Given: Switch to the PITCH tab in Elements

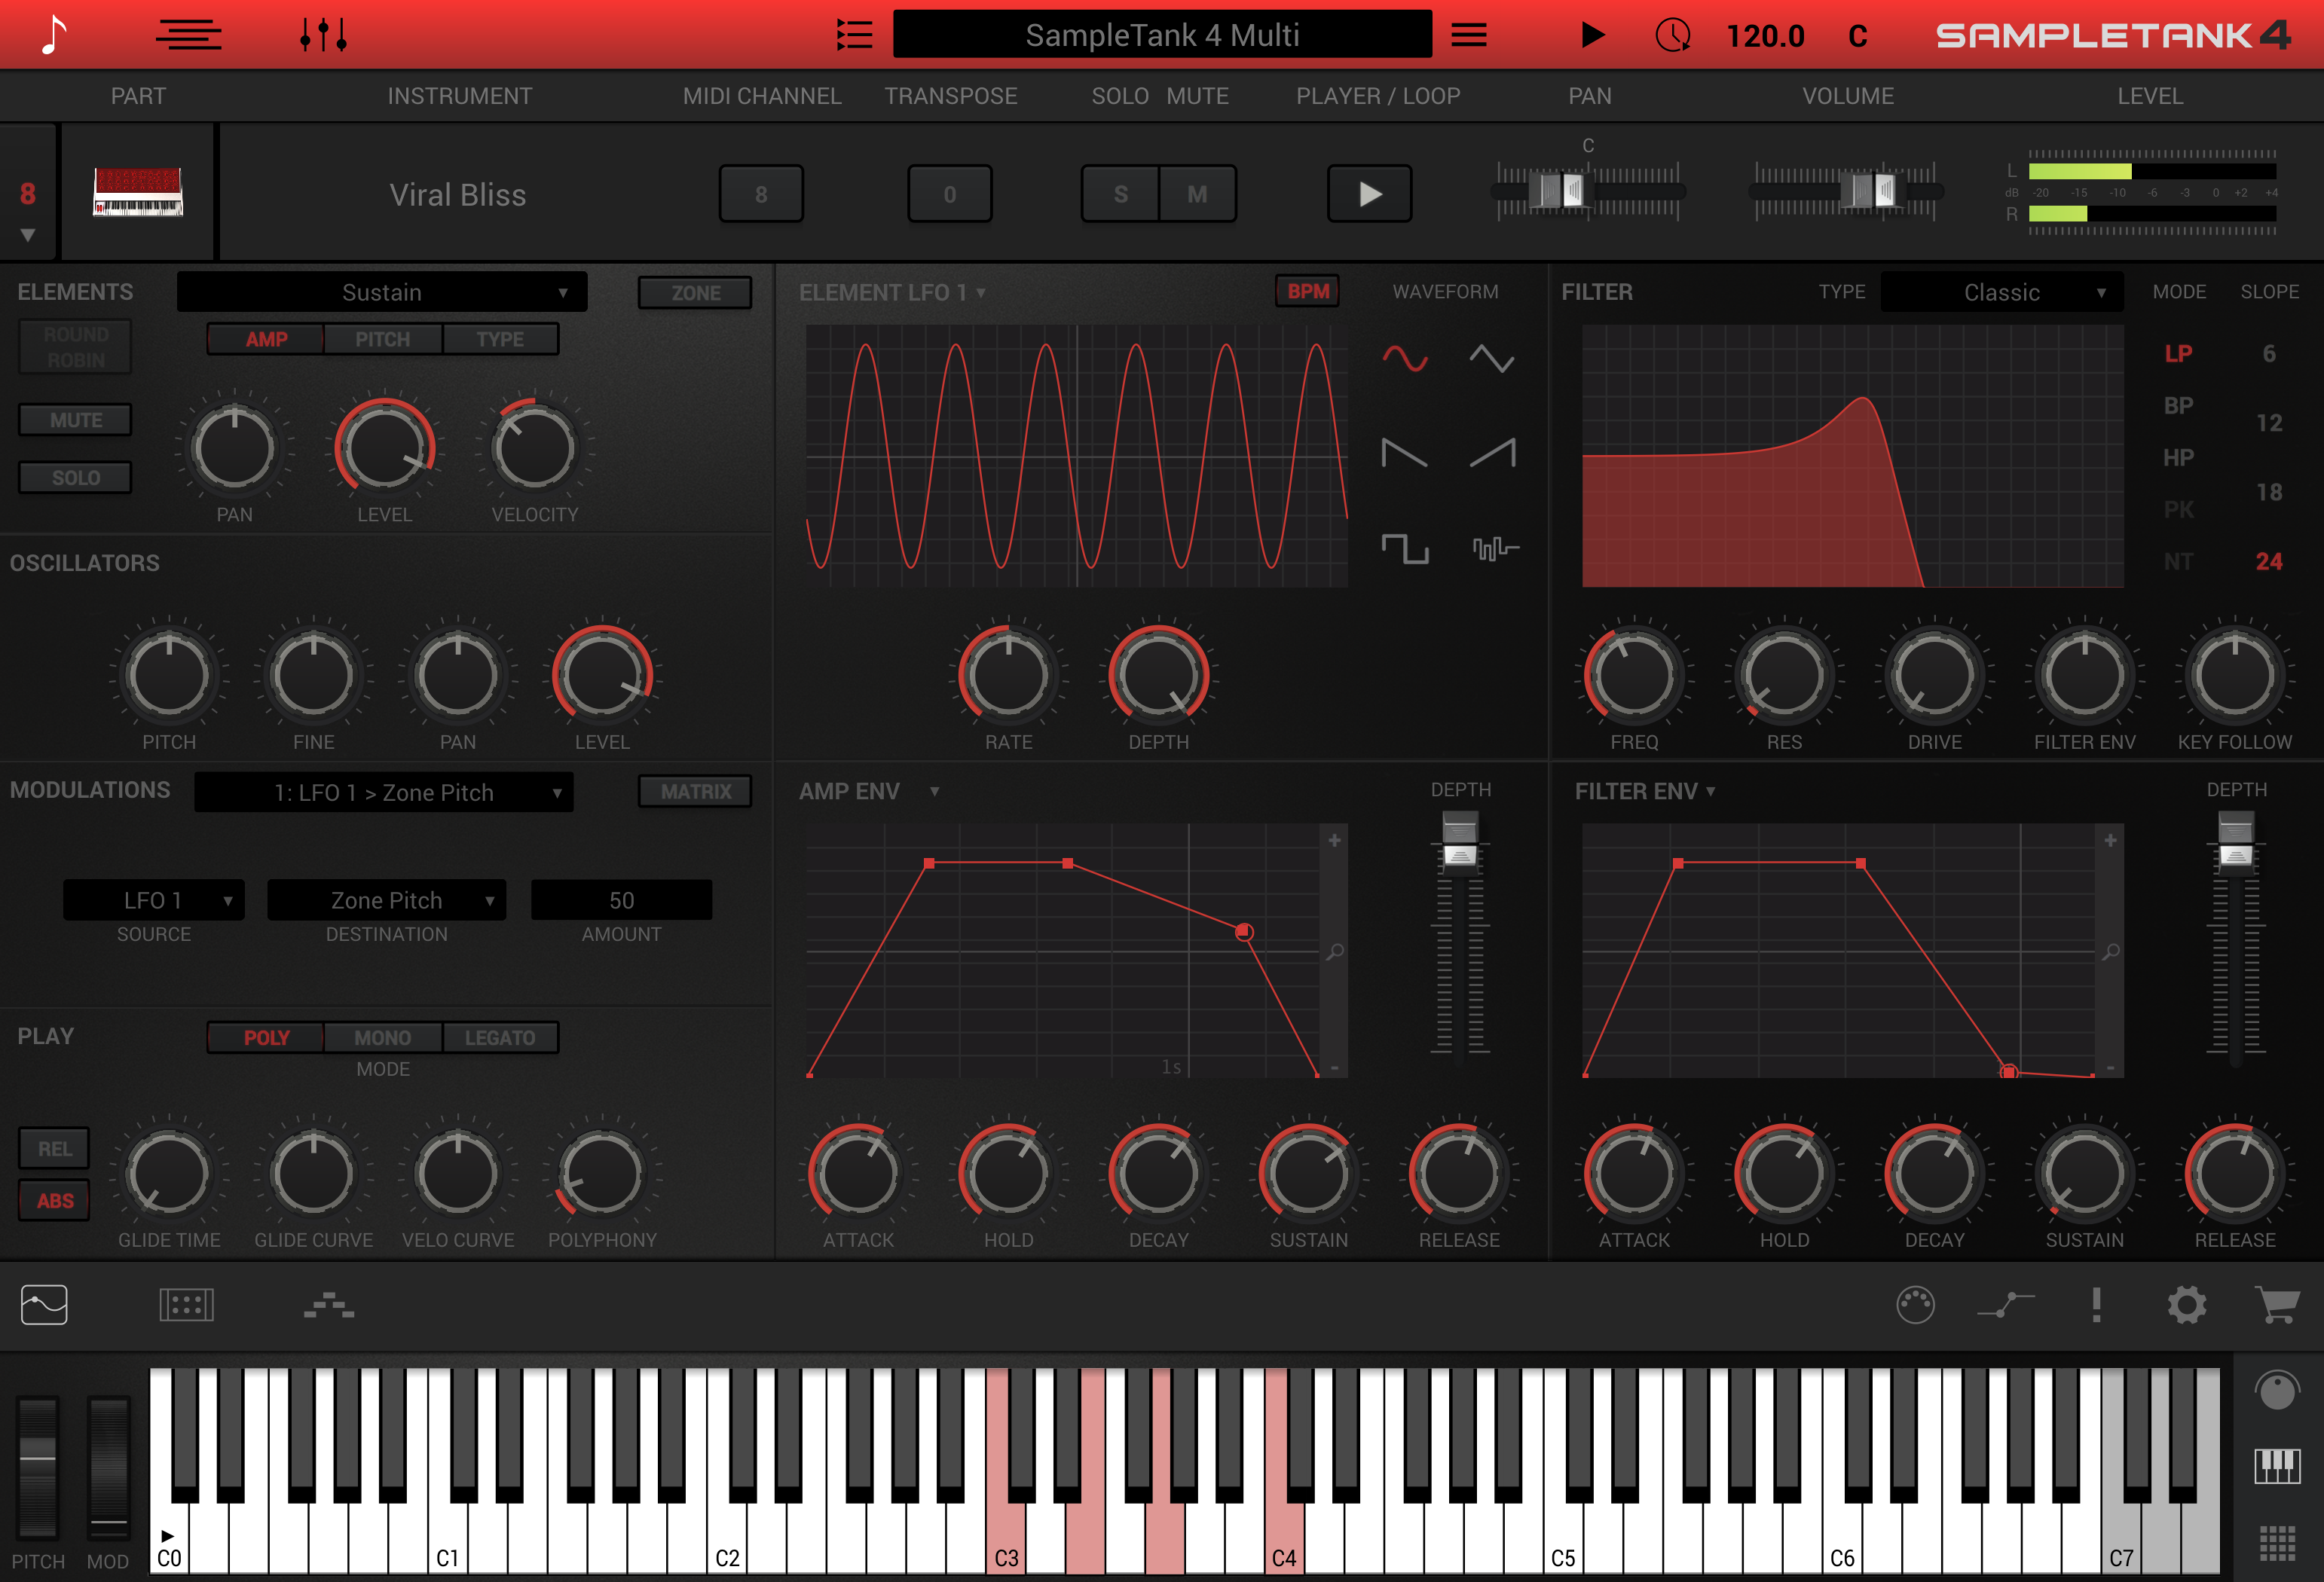Looking at the screenshot, I should (x=381, y=339).
